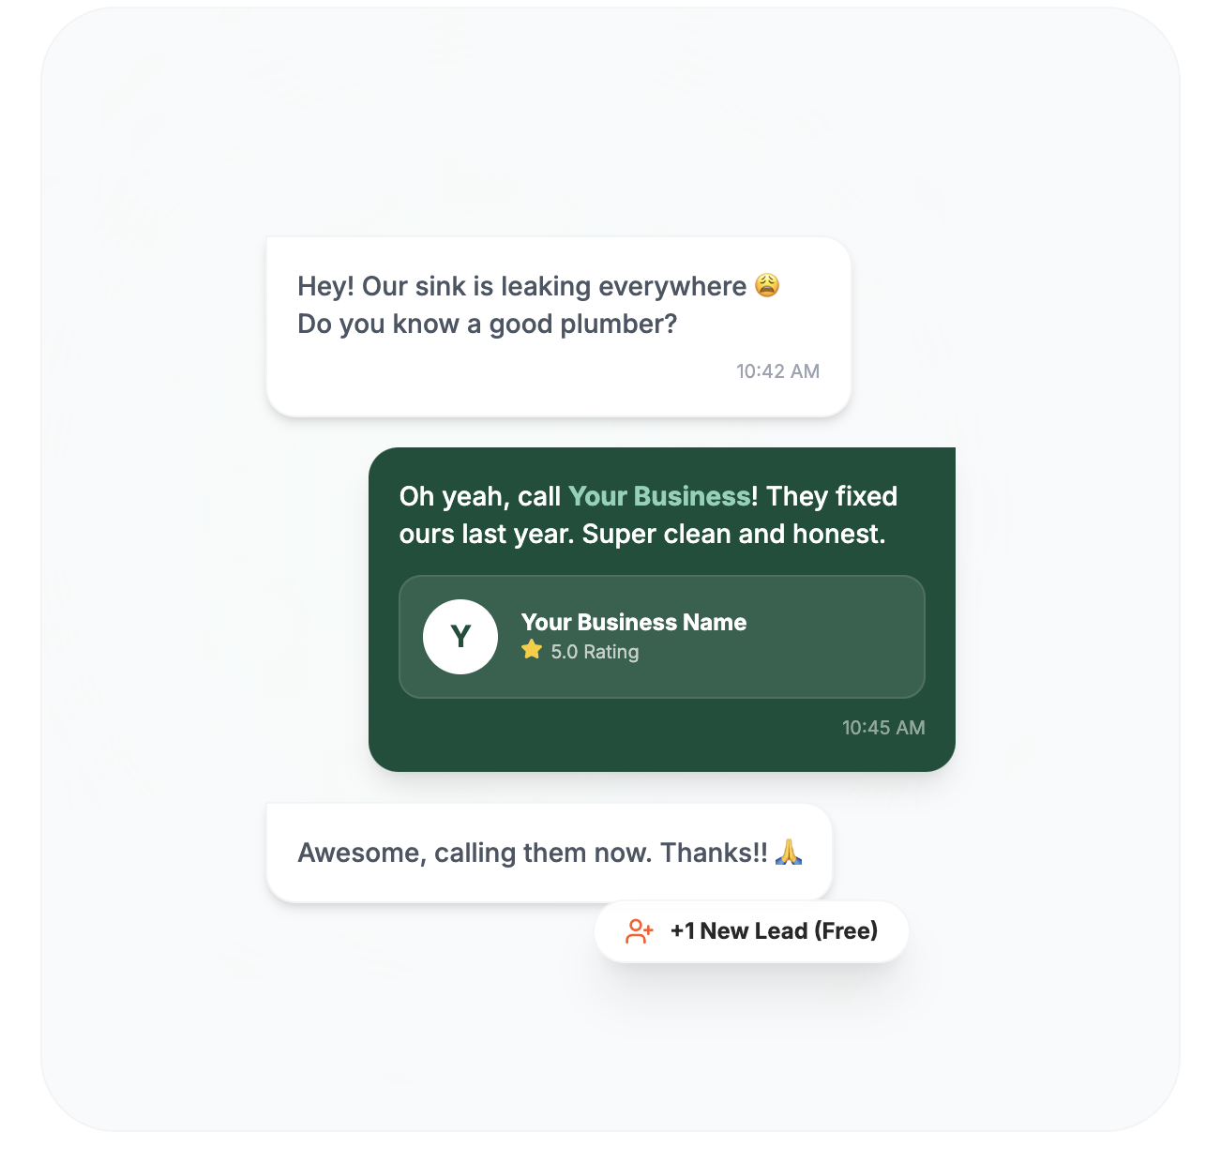Click the add-user icon in lead badge
Viewport: 1206px width, 1163px height.
(639, 931)
